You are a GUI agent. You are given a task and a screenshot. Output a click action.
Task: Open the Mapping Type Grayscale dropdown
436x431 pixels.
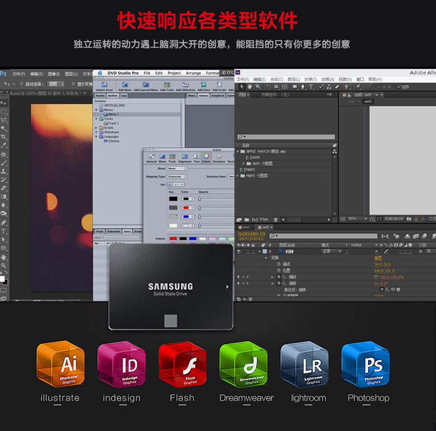tap(177, 176)
